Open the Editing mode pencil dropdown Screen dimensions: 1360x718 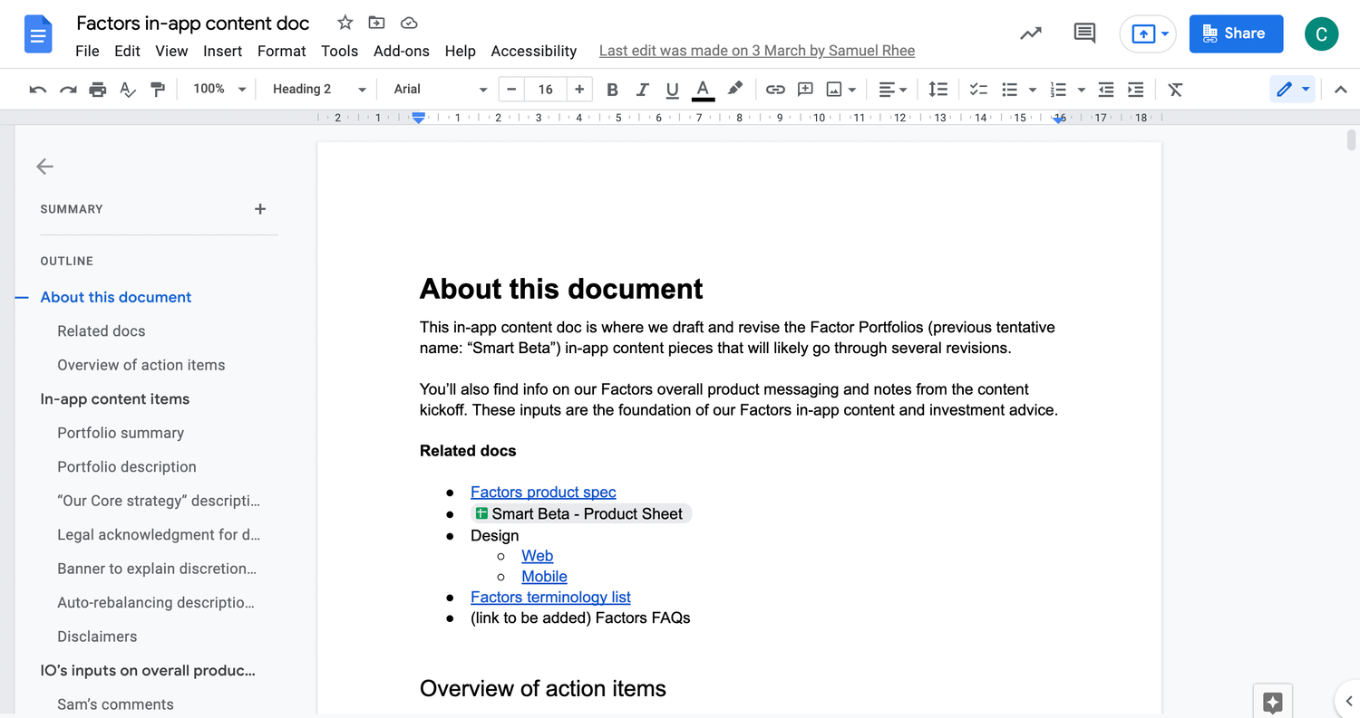[1293, 89]
